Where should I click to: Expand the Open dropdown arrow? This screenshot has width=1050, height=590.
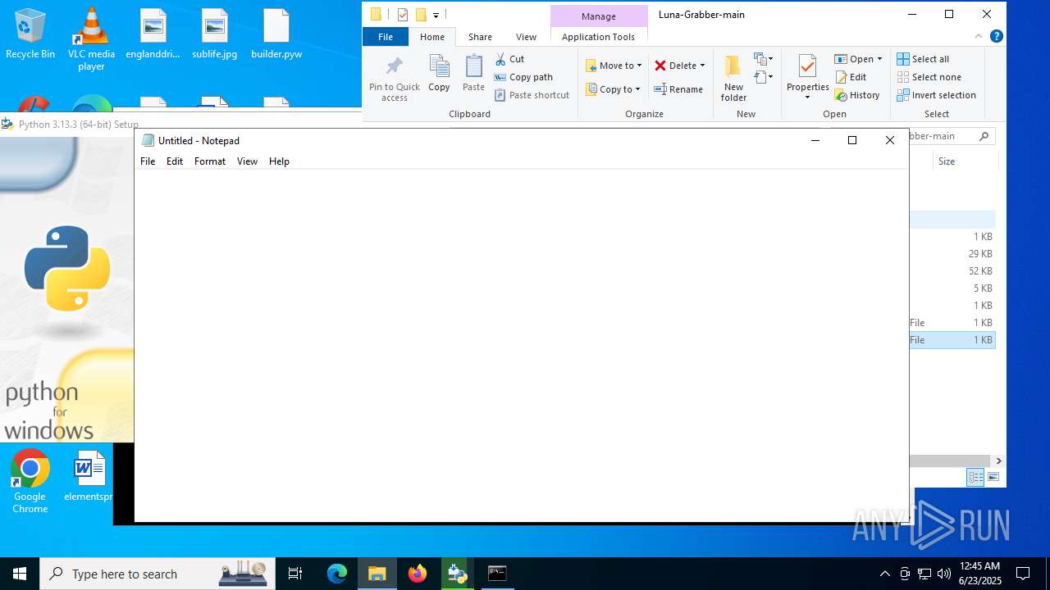pos(879,59)
